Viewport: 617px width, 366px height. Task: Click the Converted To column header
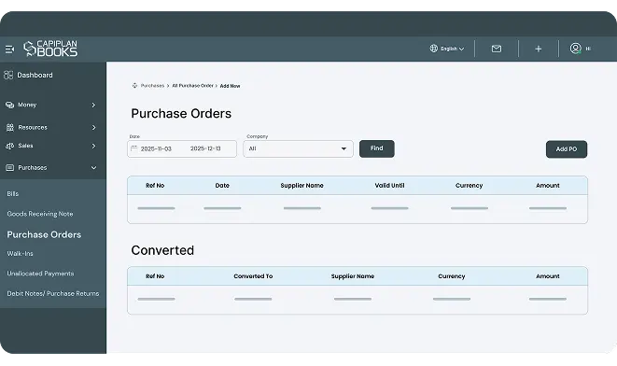coord(253,276)
